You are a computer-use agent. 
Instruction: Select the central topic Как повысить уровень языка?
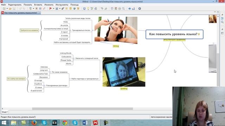174,34
